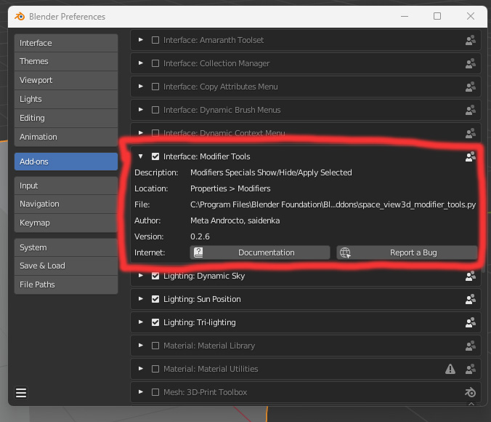Viewport: 491px width, 422px height.
Task: Click community icon beside Modifier Tools
Action: click(470, 156)
